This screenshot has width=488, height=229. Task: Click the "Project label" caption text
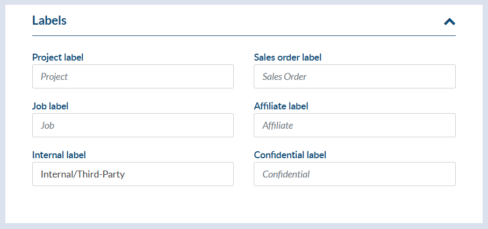pos(58,57)
